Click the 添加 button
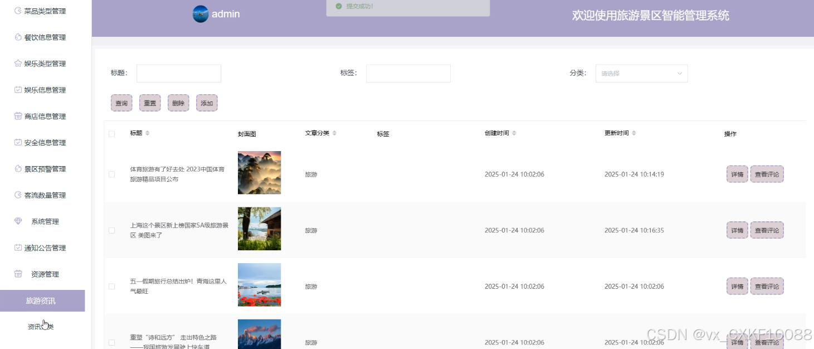The height and width of the screenshot is (349, 814). 207,103
